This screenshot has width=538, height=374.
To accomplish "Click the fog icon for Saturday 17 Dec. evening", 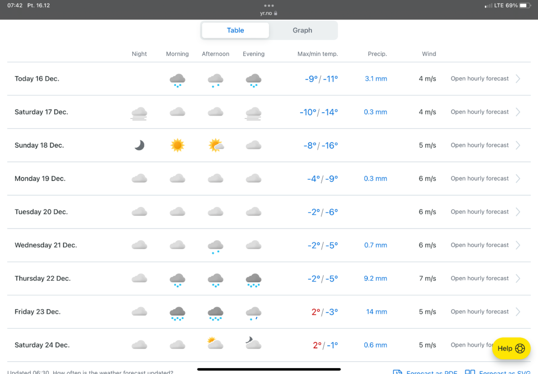I will (254, 113).
